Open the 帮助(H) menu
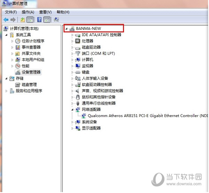This screenshot has height=193, width=209. pos(63,12)
